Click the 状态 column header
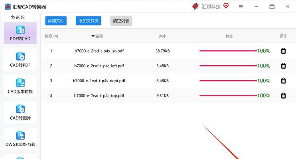The image size is (296, 159). [229, 36]
